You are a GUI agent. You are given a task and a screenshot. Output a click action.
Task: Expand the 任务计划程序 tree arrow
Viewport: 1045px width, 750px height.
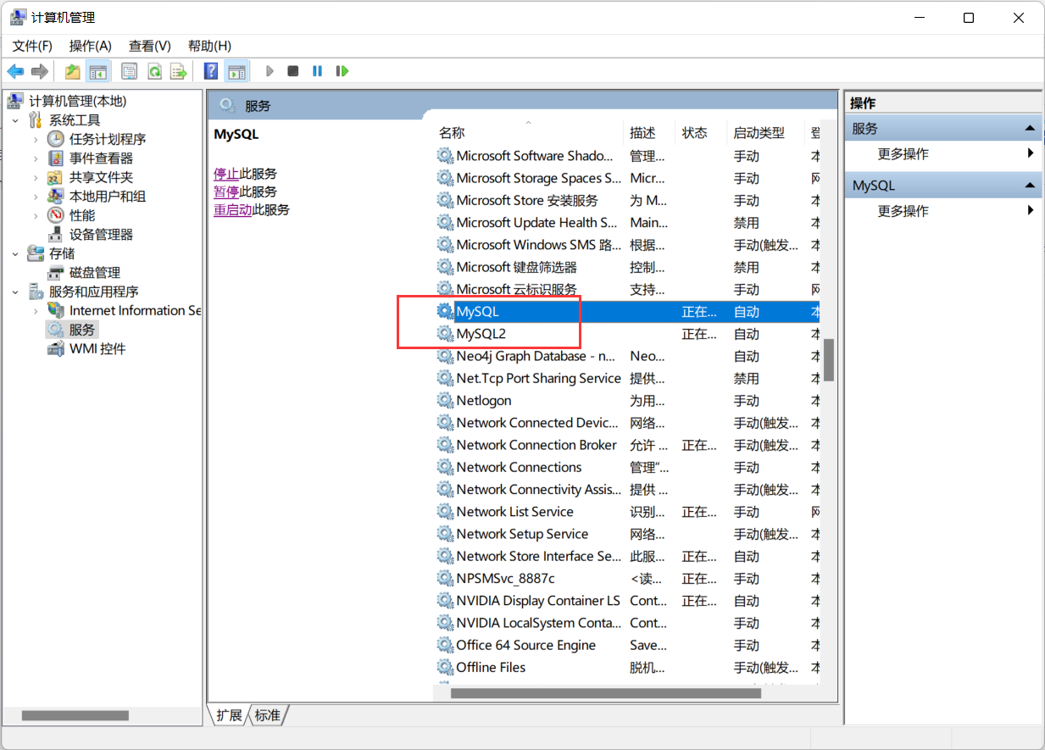click(x=36, y=139)
